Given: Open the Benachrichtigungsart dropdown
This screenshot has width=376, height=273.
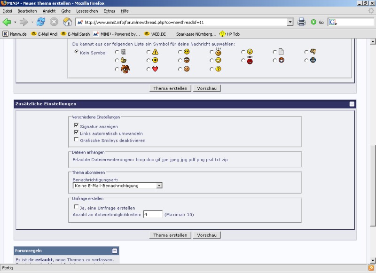Looking at the screenshot, I should (x=159, y=186).
